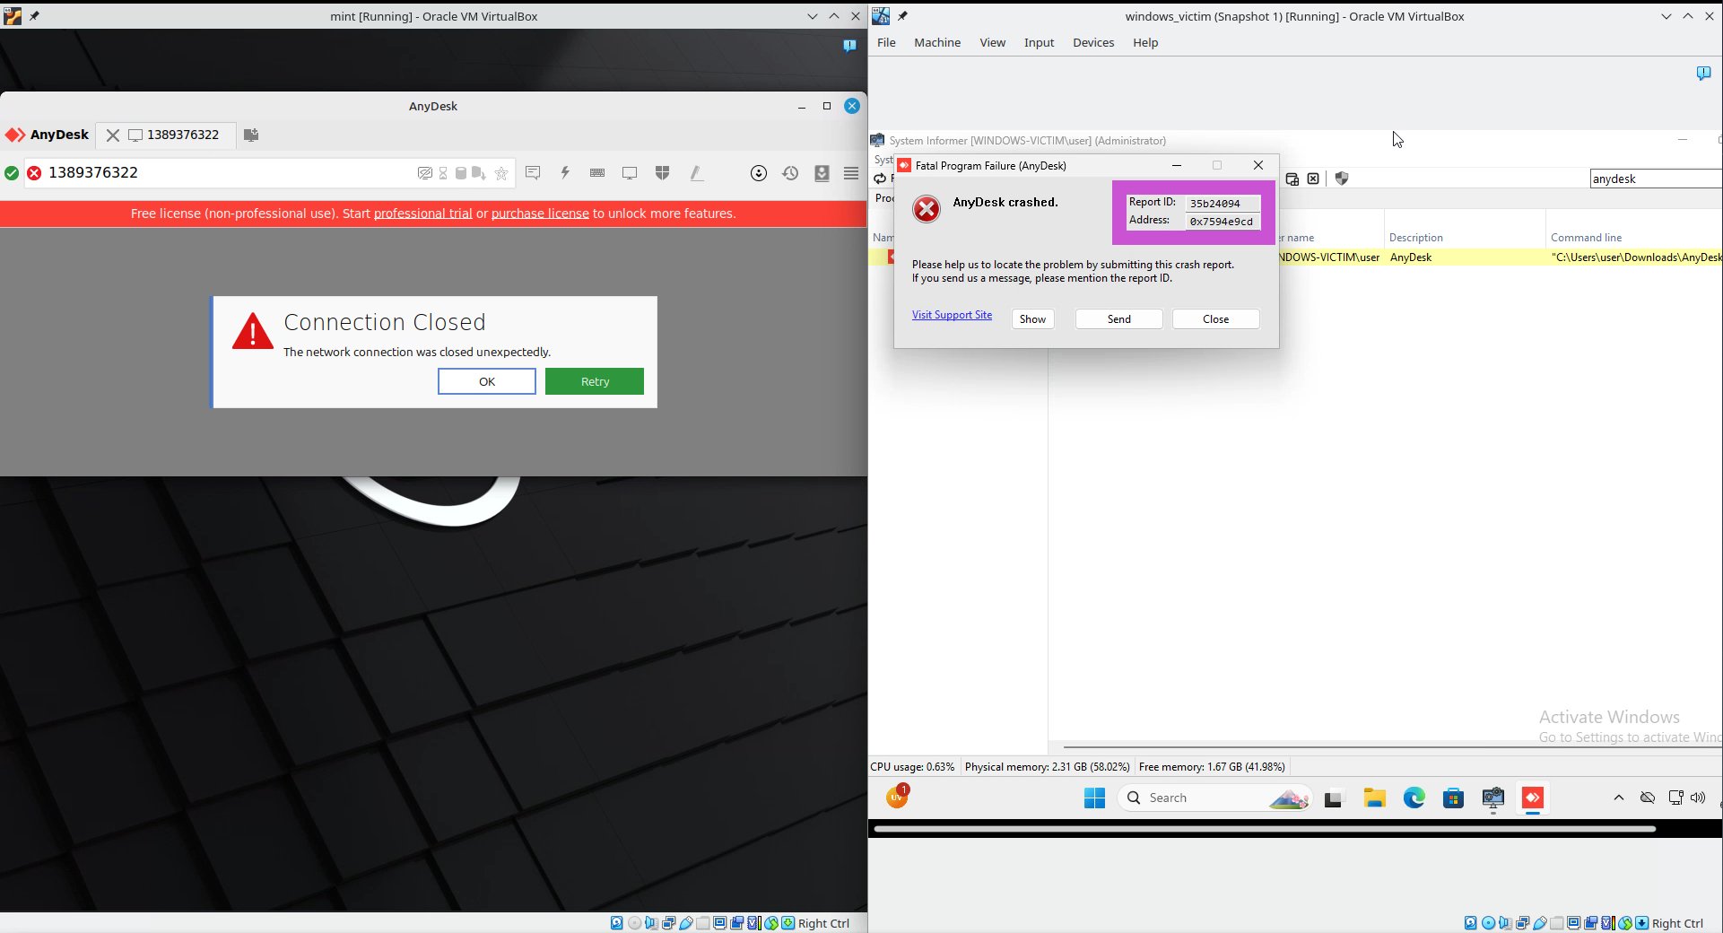Click System Informer shield toolbar icon
1723x933 pixels.
click(x=1342, y=179)
